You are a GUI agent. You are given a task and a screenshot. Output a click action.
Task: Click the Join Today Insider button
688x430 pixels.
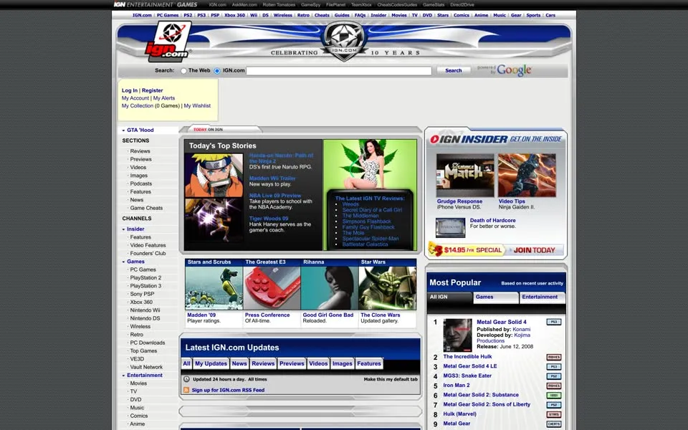click(x=535, y=250)
